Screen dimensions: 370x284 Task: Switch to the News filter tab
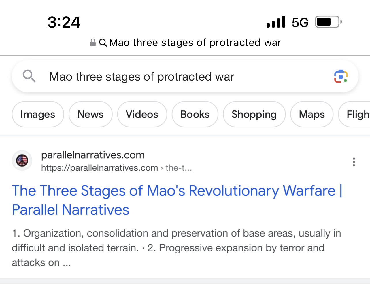point(90,114)
